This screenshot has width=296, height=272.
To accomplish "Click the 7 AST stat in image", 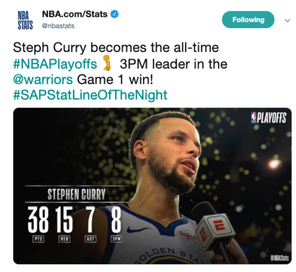I will click(91, 221).
